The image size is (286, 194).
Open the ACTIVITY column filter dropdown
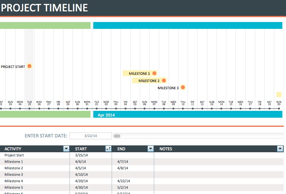coord(66,149)
